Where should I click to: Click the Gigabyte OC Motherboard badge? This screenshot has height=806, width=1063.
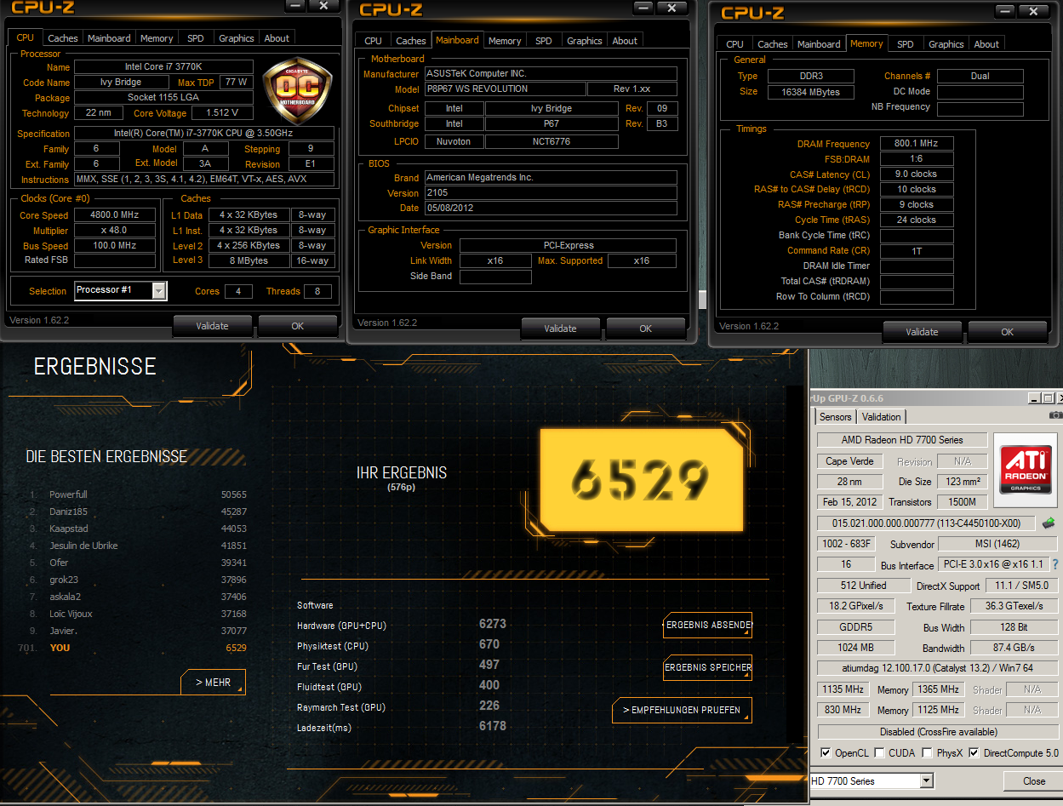295,91
